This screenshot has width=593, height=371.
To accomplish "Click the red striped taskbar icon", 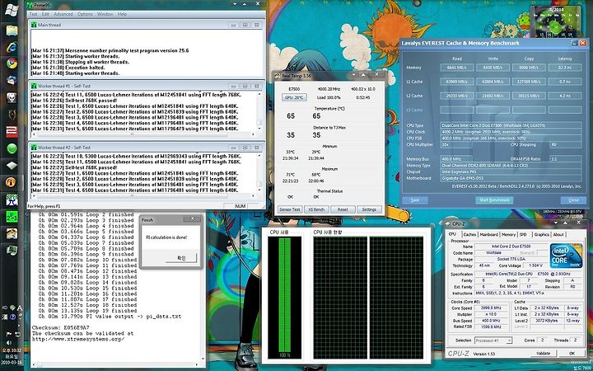I will pyautogui.click(x=12, y=131).
